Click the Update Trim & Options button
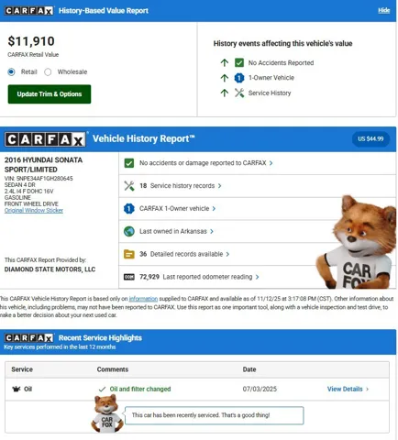 pos(50,94)
